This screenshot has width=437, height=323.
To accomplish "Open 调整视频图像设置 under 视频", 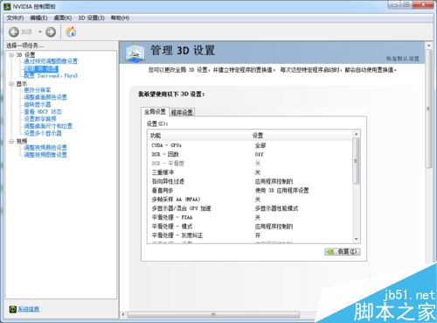I will tap(45, 155).
